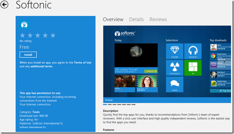Click the 'Category: Tools' text
The height and width of the screenshot is (134, 234).
(x=30, y=112)
